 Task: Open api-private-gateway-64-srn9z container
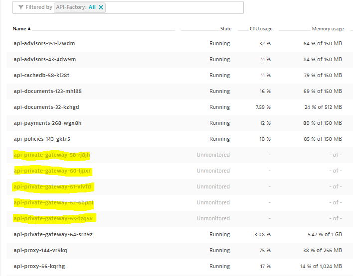(53, 234)
